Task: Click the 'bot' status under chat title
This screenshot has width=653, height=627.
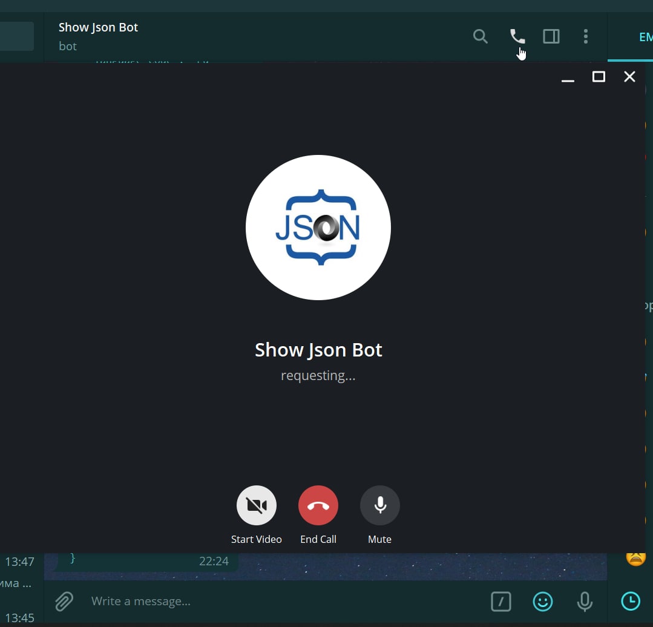Action: point(67,46)
